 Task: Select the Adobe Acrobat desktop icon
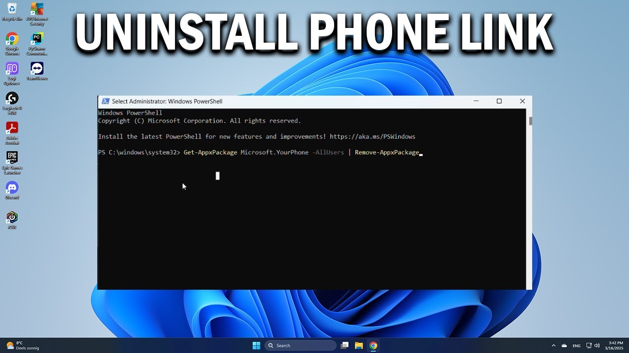click(x=12, y=133)
